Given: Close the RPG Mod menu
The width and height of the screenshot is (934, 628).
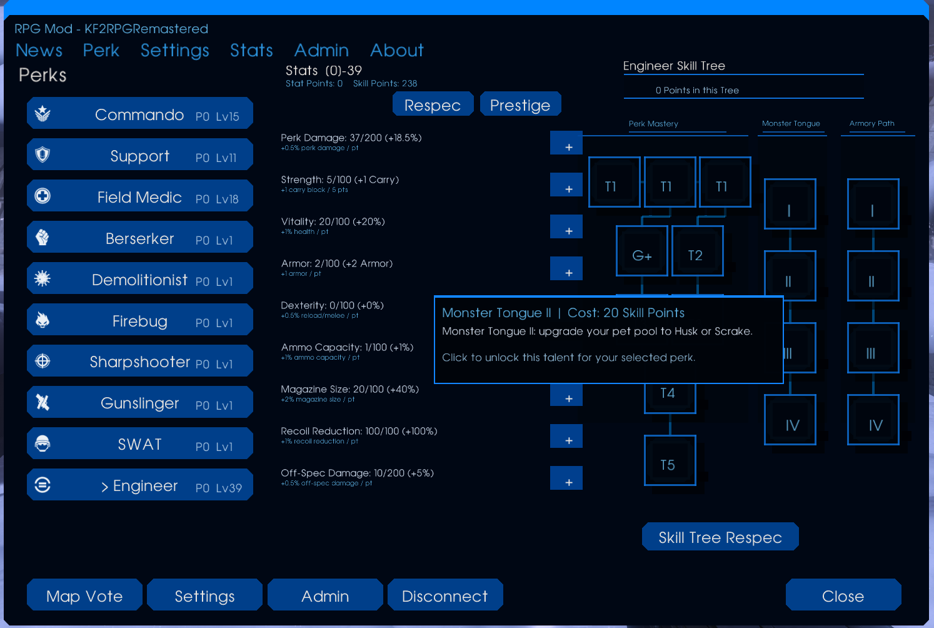Looking at the screenshot, I should (x=843, y=595).
